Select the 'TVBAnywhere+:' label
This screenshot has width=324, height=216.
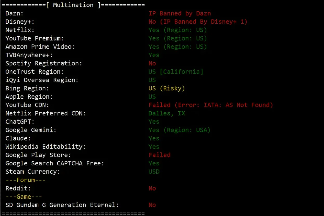pyautogui.click(x=29, y=55)
